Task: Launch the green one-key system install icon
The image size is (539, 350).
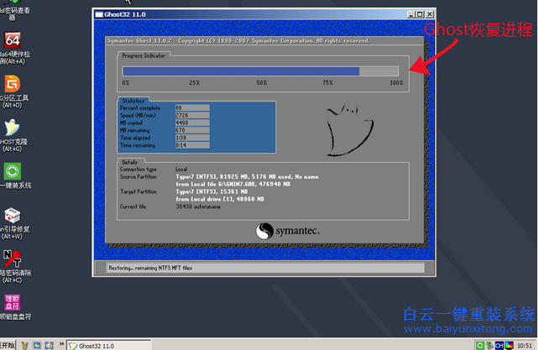Action: click(13, 170)
